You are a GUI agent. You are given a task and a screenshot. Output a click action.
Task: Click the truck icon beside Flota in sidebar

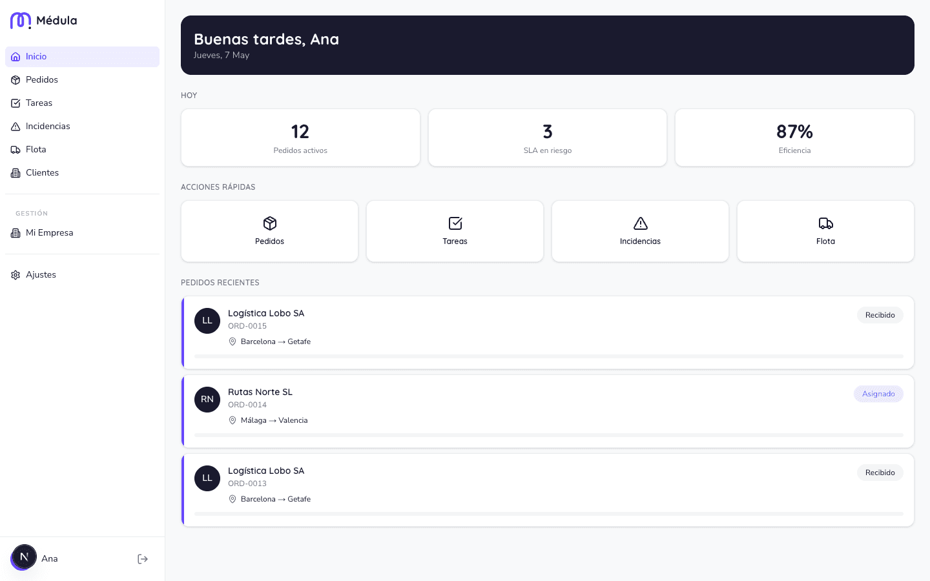click(x=15, y=150)
